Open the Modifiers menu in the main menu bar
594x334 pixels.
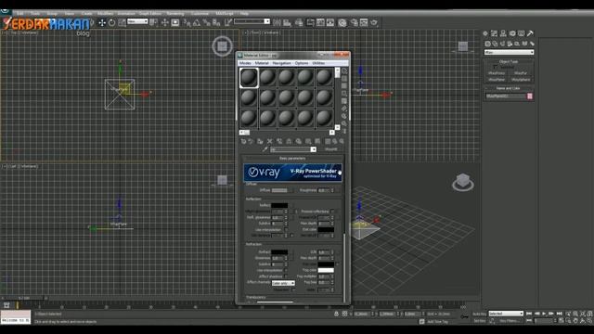coord(105,13)
